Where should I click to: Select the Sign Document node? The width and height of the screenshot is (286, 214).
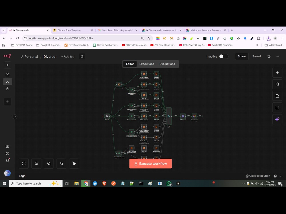[156, 148]
